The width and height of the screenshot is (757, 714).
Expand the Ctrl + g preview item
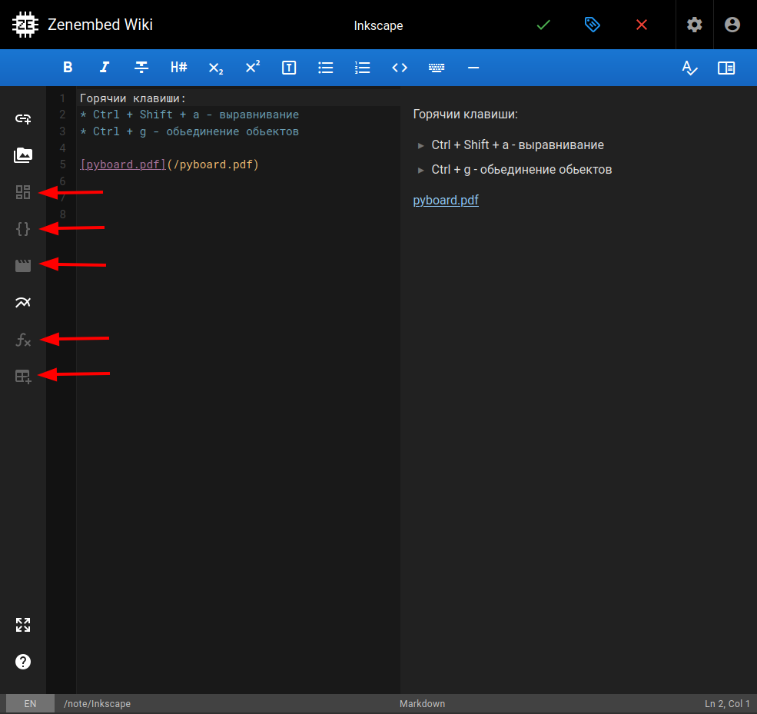[421, 170]
